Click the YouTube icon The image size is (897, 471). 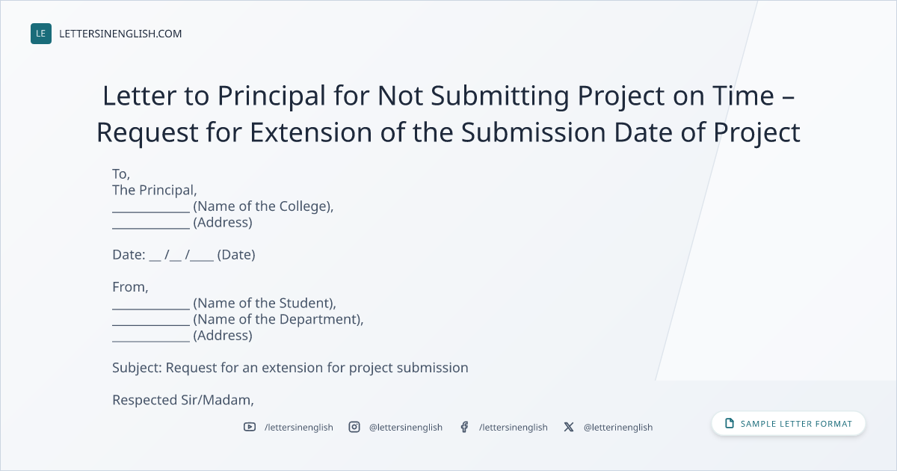point(249,427)
